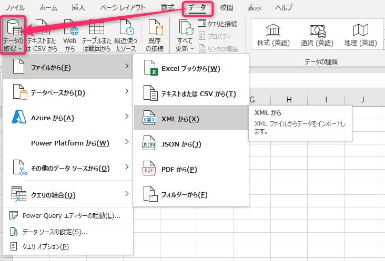Select Power Platform から(W) entry
This screenshot has width=385, height=261.
click(x=68, y=142)
